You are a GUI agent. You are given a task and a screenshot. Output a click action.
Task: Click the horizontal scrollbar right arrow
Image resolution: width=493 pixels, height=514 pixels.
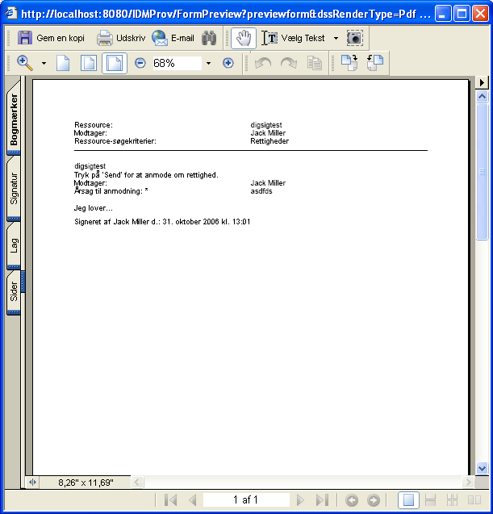tap(468, 483)
